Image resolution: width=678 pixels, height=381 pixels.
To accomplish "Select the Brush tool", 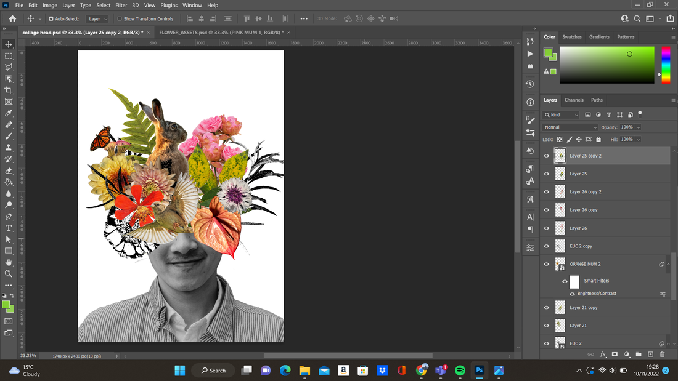I will 8,136.
